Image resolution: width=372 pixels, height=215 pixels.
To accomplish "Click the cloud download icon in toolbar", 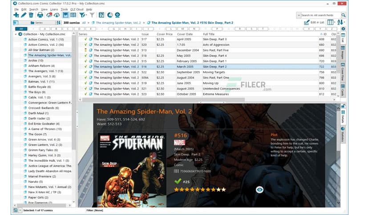I will 57,15.
